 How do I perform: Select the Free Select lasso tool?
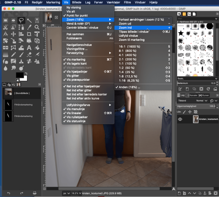[21, 20]
